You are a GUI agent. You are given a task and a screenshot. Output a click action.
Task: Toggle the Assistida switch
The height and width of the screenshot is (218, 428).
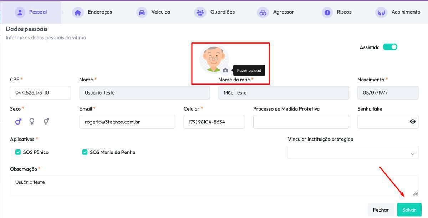pyautogui.click(x=390, y=47)
